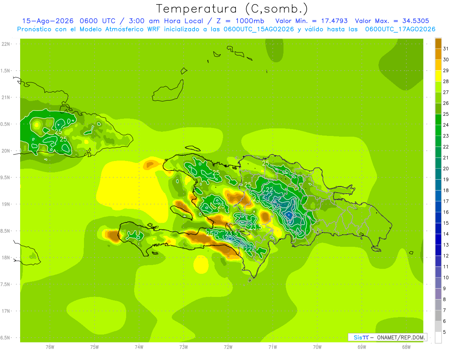Click legend value 5 on the color bar
456x352 pixels.
click(444, 332)
